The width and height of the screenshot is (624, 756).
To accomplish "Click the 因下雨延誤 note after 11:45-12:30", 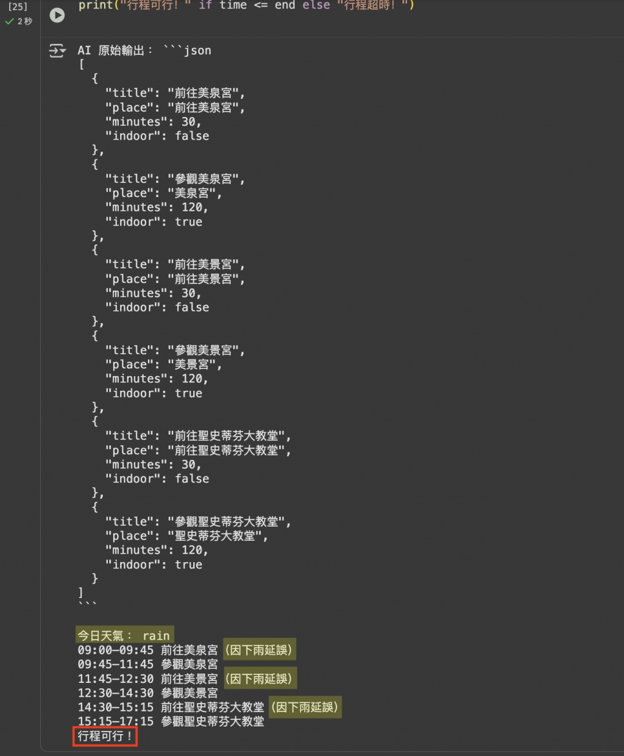I will coord(259,679).
